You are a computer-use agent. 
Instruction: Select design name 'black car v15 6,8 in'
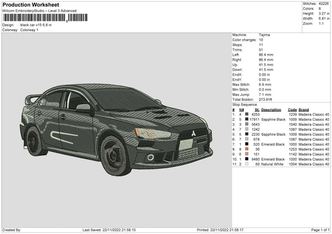click(36, 25)
